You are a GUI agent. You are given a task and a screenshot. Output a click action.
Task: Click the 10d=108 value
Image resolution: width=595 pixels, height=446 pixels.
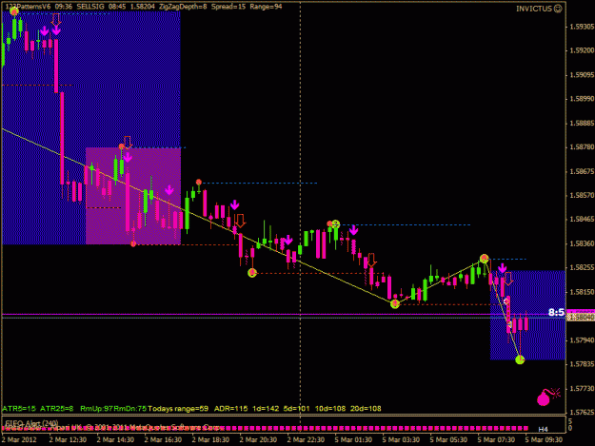(x=330, y=409)
